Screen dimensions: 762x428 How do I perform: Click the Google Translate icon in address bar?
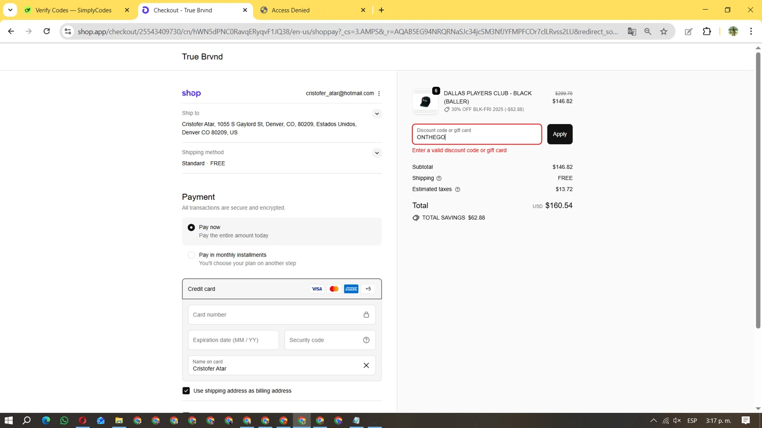point(632,31)
